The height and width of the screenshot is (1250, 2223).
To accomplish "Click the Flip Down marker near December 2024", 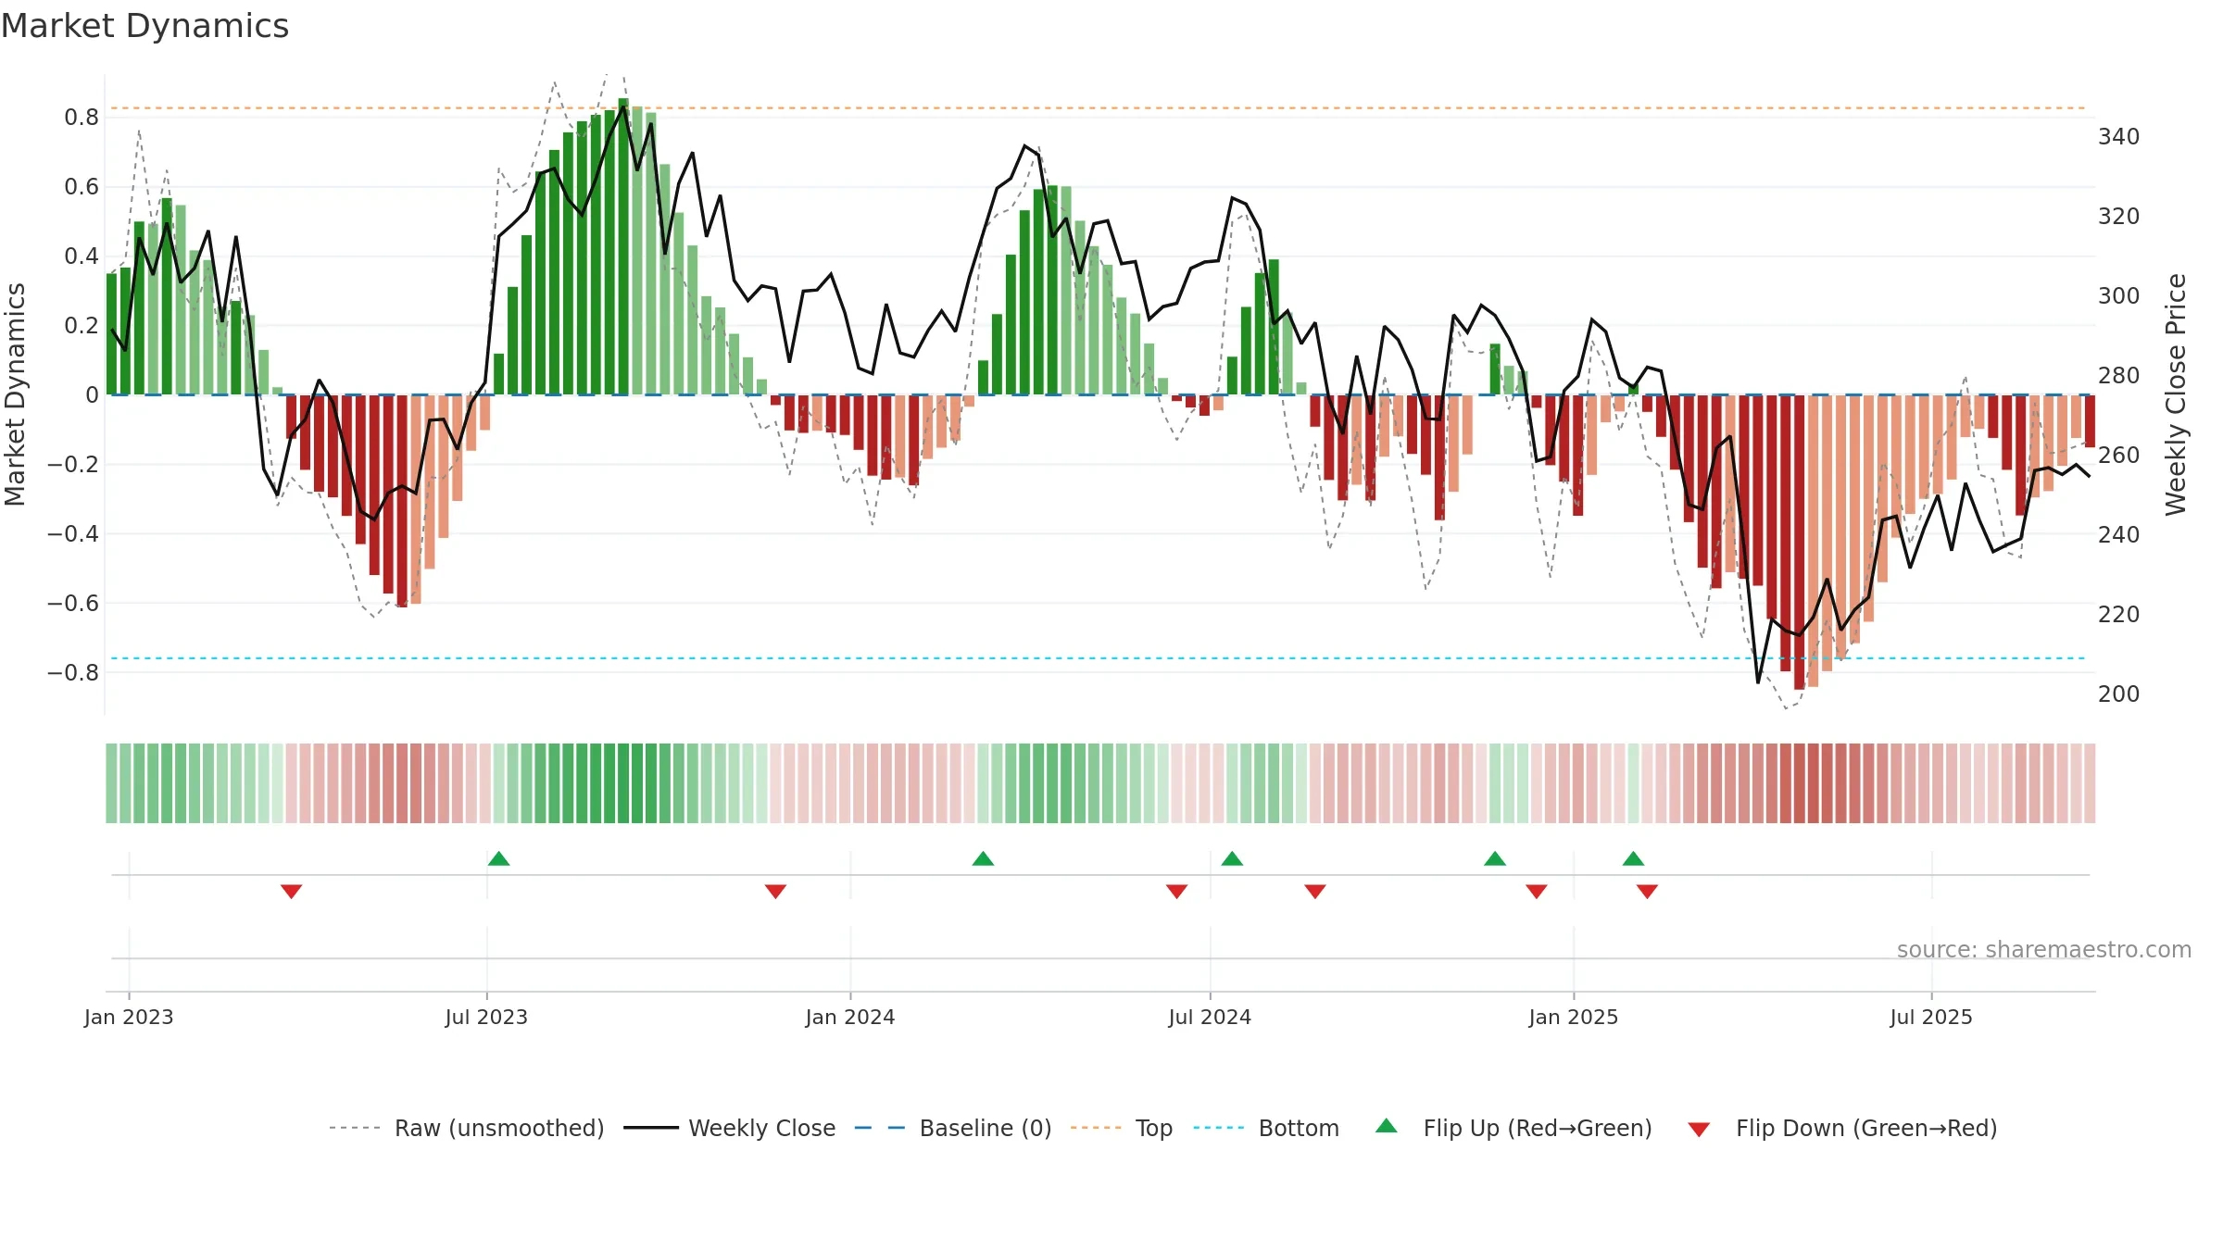I will click(1537, 892).
